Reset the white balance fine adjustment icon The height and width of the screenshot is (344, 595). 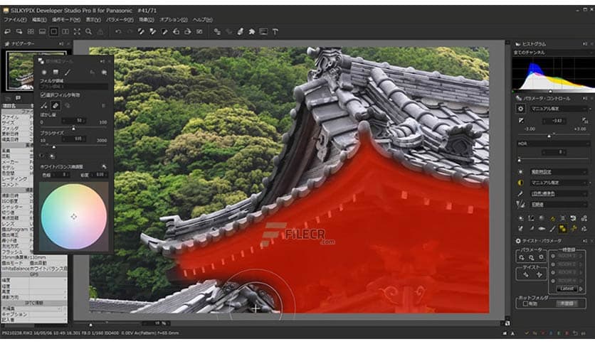(104, 166)
